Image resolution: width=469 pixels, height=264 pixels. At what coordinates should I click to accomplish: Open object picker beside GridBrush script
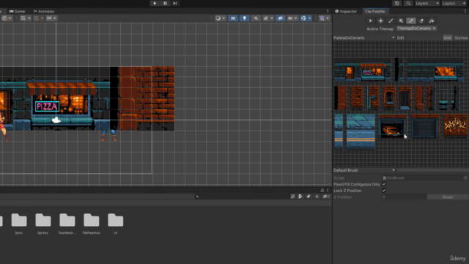(x=465, y=177)
